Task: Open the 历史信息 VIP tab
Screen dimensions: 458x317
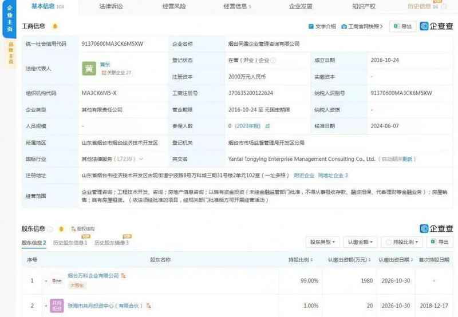Action: [427, 6]
